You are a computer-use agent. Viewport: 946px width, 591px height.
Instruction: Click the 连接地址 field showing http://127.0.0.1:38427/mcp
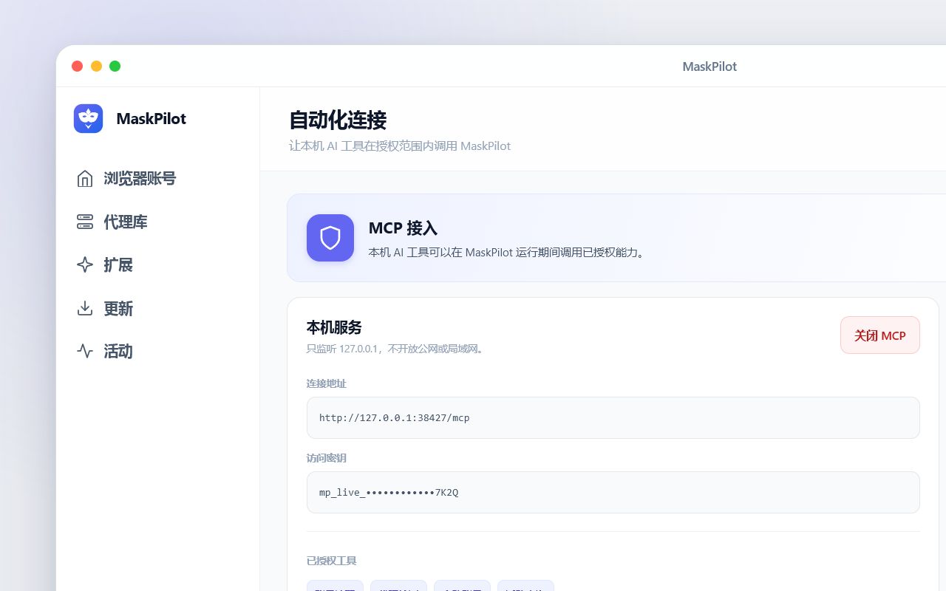tap(613, 418)
